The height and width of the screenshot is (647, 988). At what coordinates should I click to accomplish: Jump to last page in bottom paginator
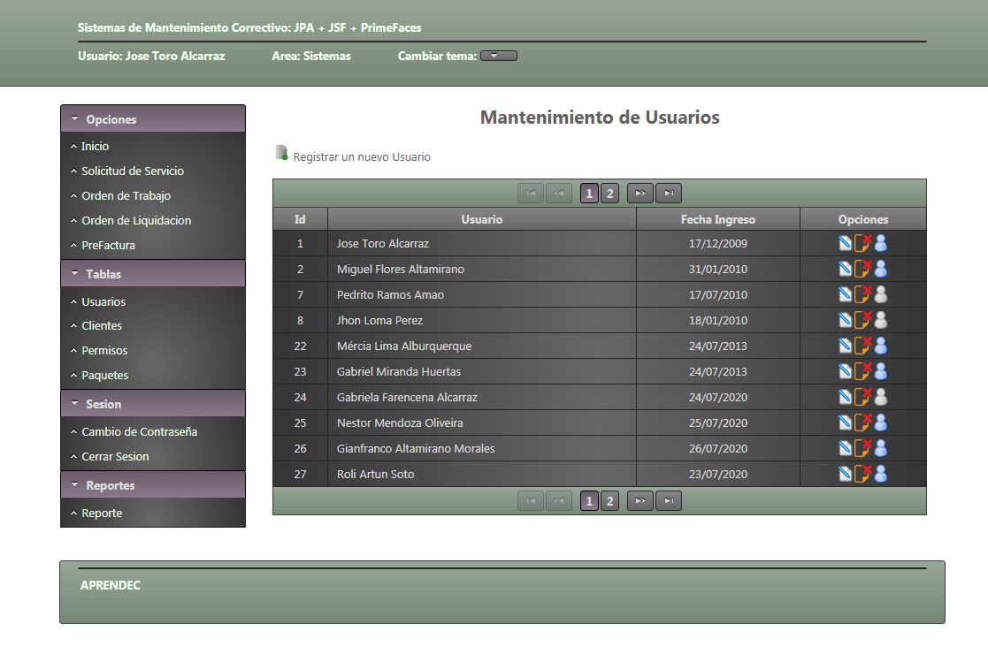(x=669, y=501)
